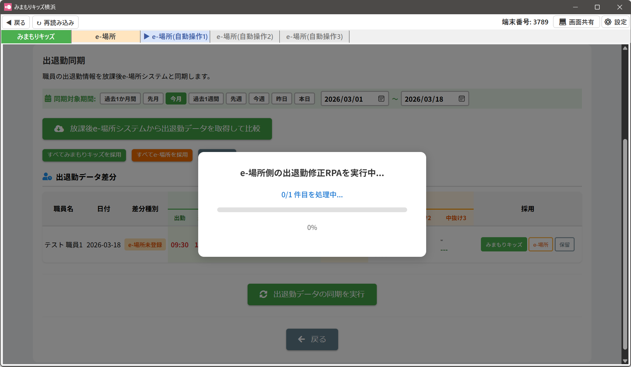This screenshot has height=367, width=631.
Task: Select the 今月 period filter
Action: [x=176, y=99]
